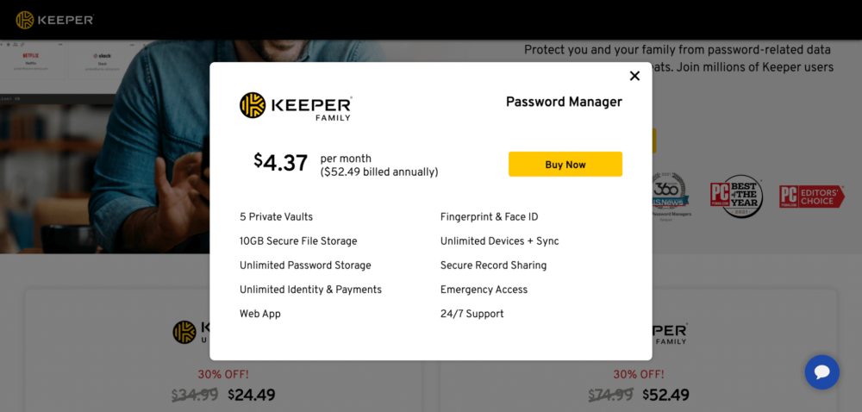This screenshot has width=862, height=412.
Task: Click the Password Manager heading
Action: pyautogui.click(x=564, y=102)
